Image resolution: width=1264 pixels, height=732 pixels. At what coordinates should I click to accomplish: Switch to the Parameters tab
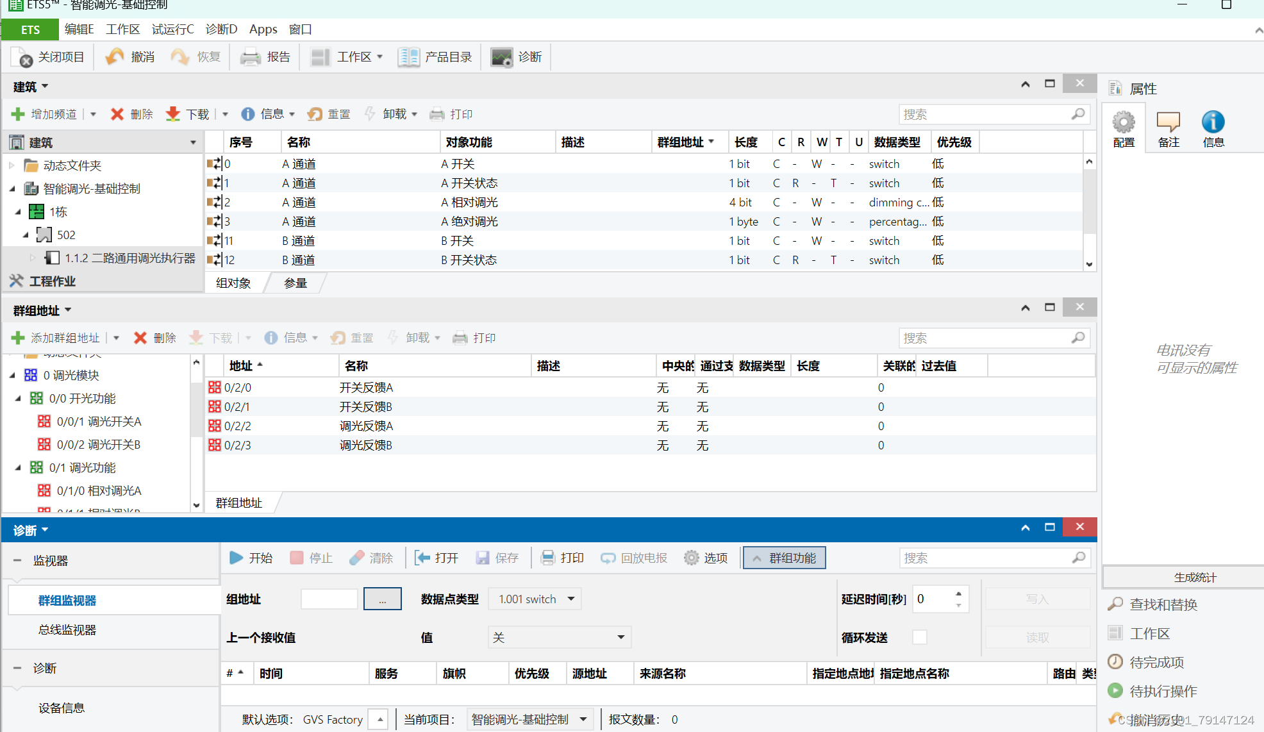(x=295, y=283)
